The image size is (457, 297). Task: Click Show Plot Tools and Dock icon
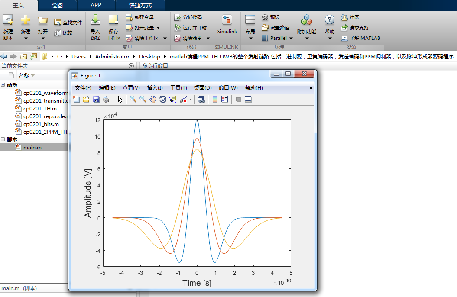(248, 99)
